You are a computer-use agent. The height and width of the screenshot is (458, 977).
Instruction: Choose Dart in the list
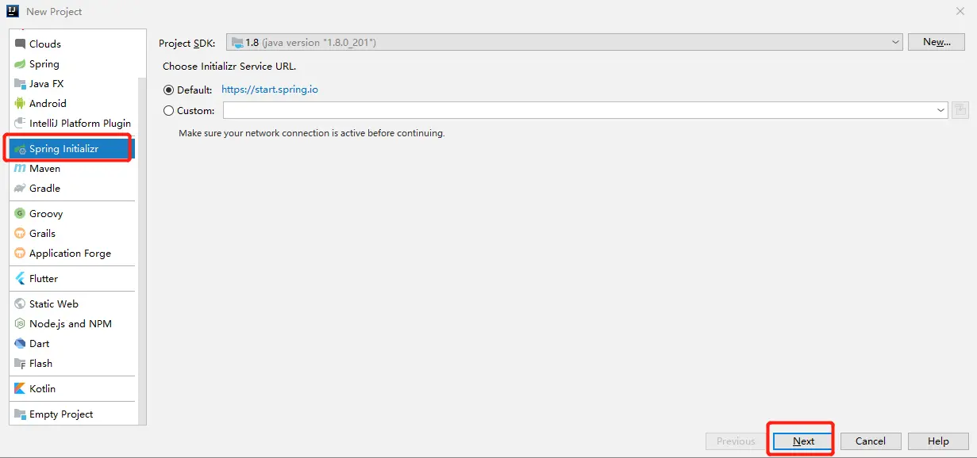click(72, 343)
